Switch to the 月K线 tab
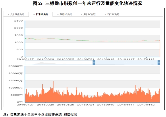 click(x=88, y=14)
